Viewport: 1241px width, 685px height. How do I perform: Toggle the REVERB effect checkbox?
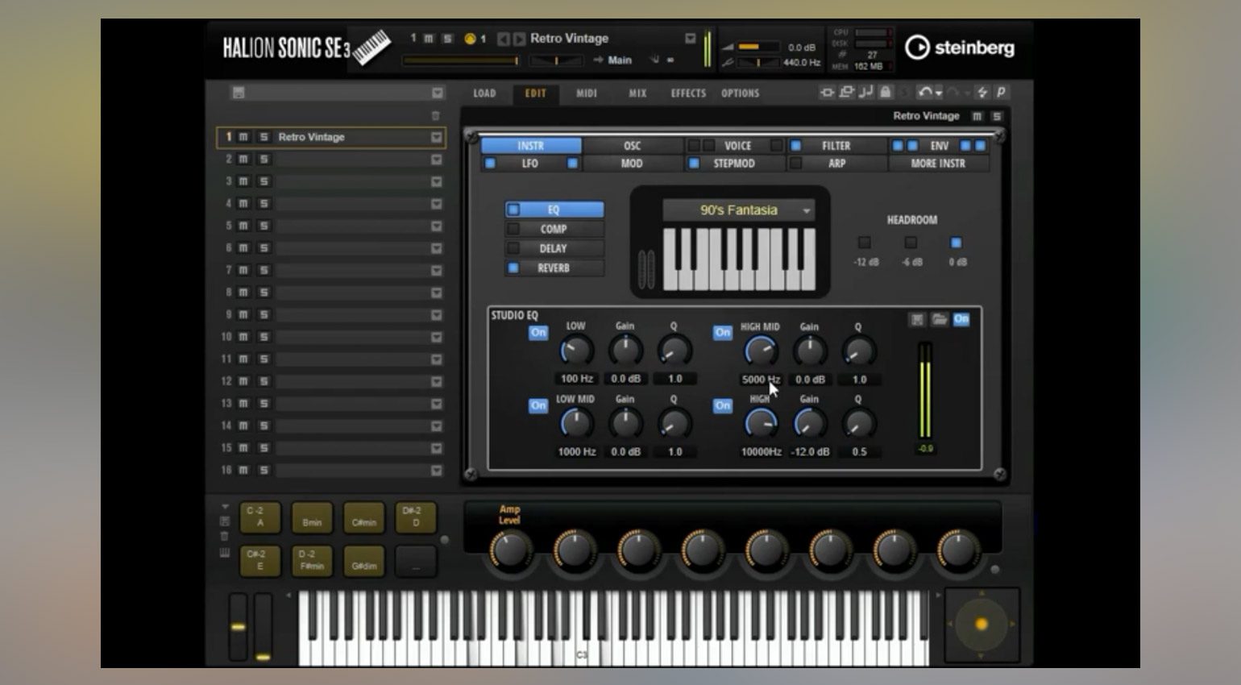click(x=513, y=268)
